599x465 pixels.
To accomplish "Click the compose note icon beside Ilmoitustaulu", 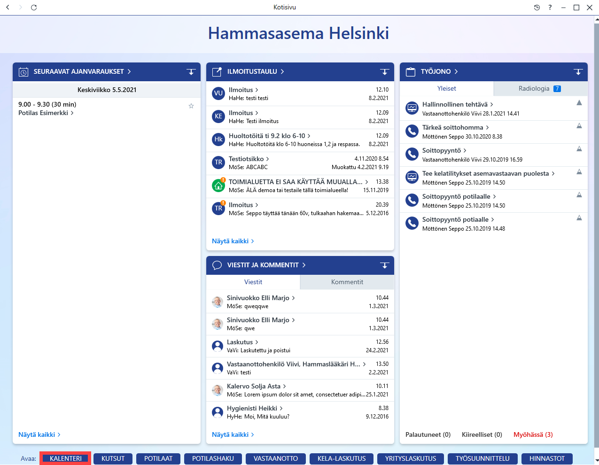I will pyautogui.click(x=217, y=72).
